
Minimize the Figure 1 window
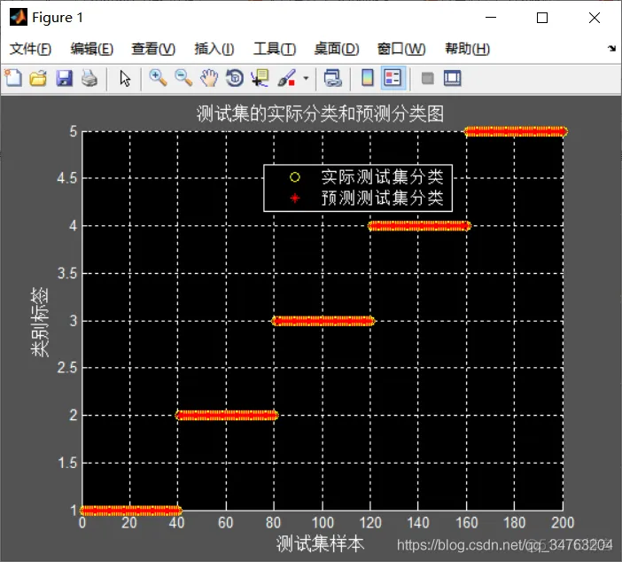pos(491,18)
